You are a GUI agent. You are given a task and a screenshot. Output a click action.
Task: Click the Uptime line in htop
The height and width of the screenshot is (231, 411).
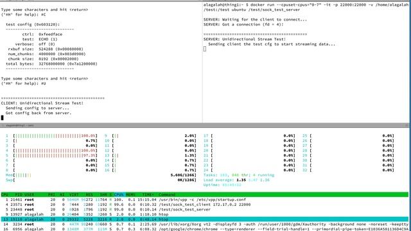coord(223,185)
